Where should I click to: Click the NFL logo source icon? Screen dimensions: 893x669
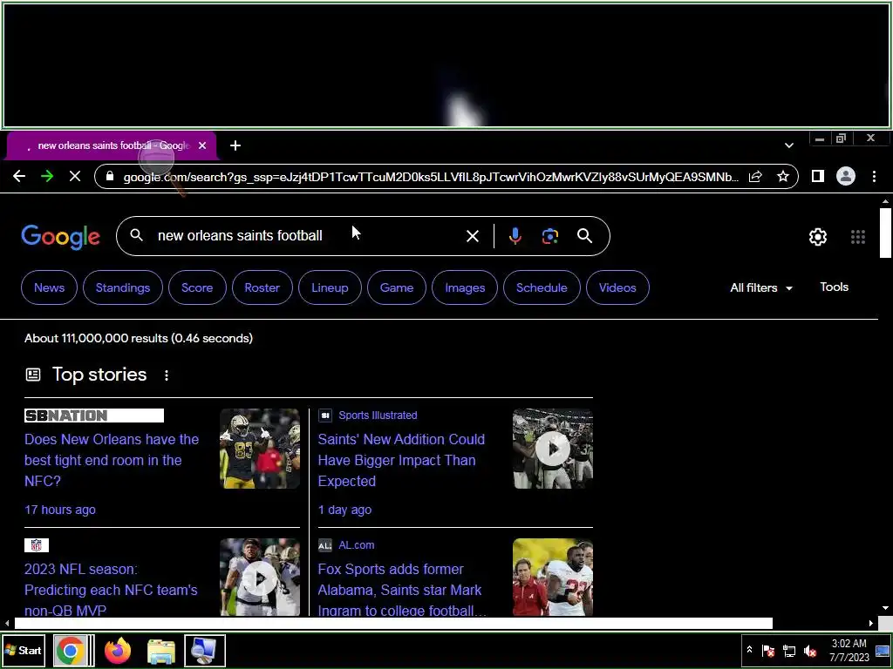(37, 545)
